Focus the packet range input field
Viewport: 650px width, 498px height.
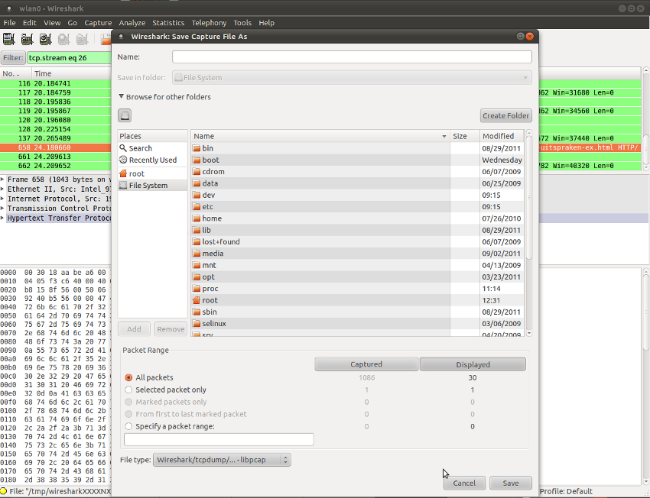tap(219, 439)
